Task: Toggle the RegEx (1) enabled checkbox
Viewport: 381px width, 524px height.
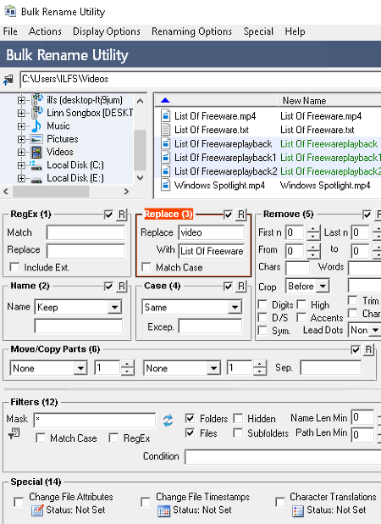Action: tap(108, 215)
